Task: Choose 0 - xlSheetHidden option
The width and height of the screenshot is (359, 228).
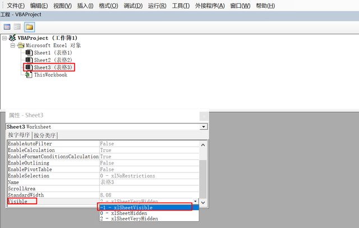Action: pyautogui.click(x=149, y=213)
